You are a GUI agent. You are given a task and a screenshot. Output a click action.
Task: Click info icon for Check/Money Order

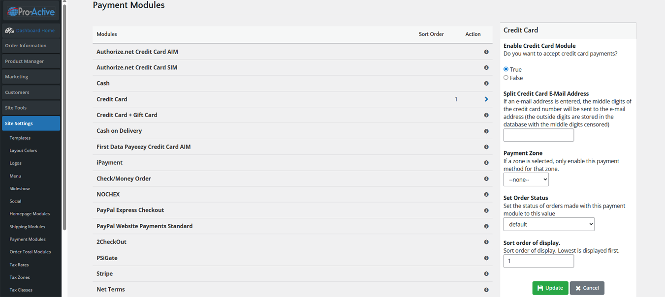tap(486, 179)
